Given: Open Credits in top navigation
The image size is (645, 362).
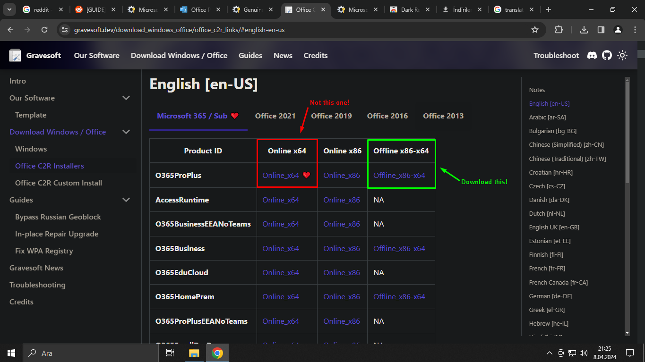Looking at the screenshot, I should 316,55.
